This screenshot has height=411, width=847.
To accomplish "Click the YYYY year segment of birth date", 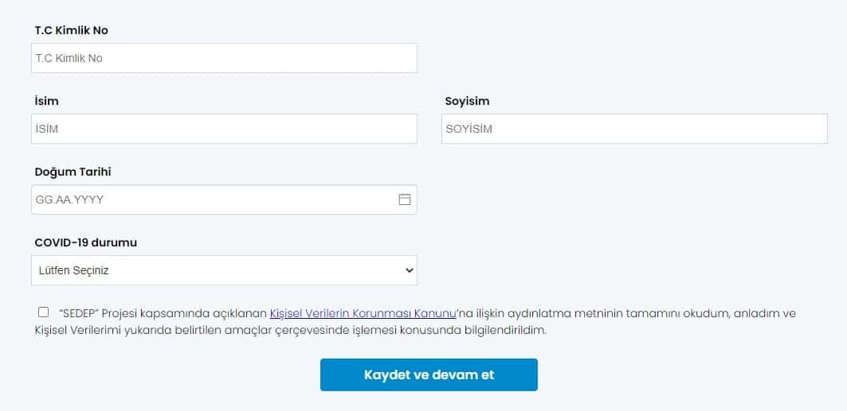I will pos(88,200).
